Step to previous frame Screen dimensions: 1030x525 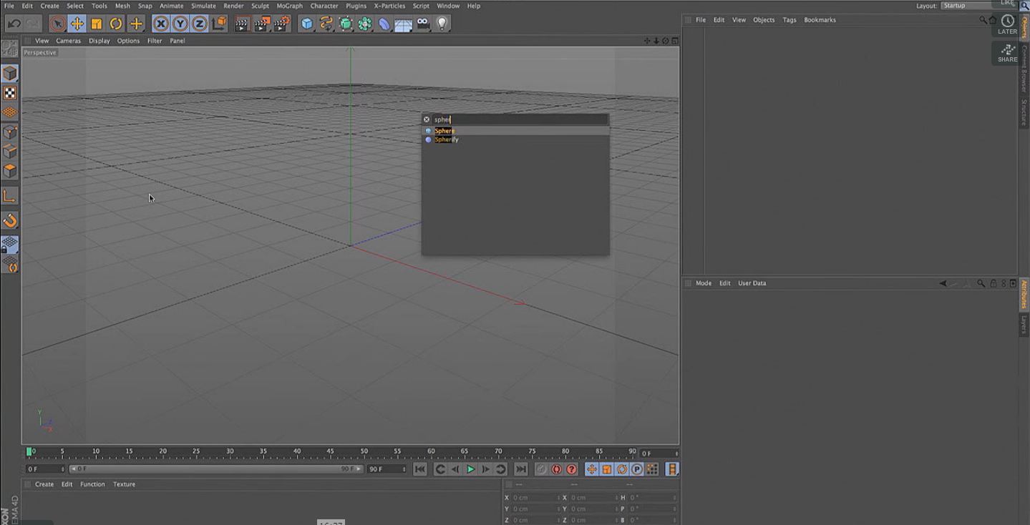point(455,469)
